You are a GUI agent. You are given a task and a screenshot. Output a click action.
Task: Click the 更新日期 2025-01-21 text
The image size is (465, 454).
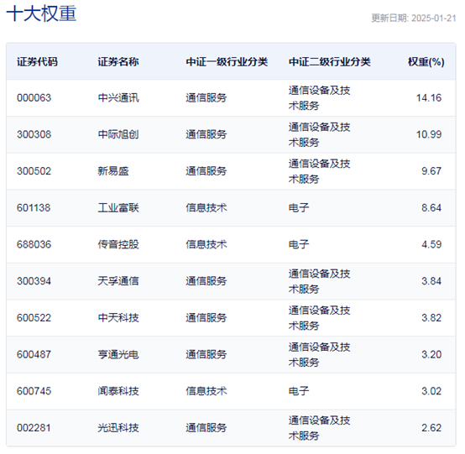point(414,18)
